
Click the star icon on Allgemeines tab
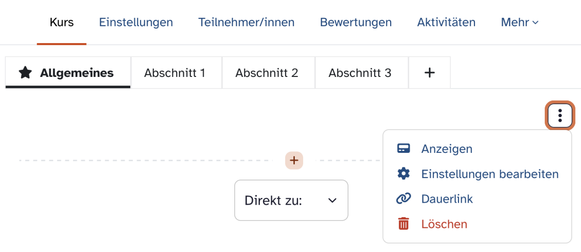click(x=25, y=73)
